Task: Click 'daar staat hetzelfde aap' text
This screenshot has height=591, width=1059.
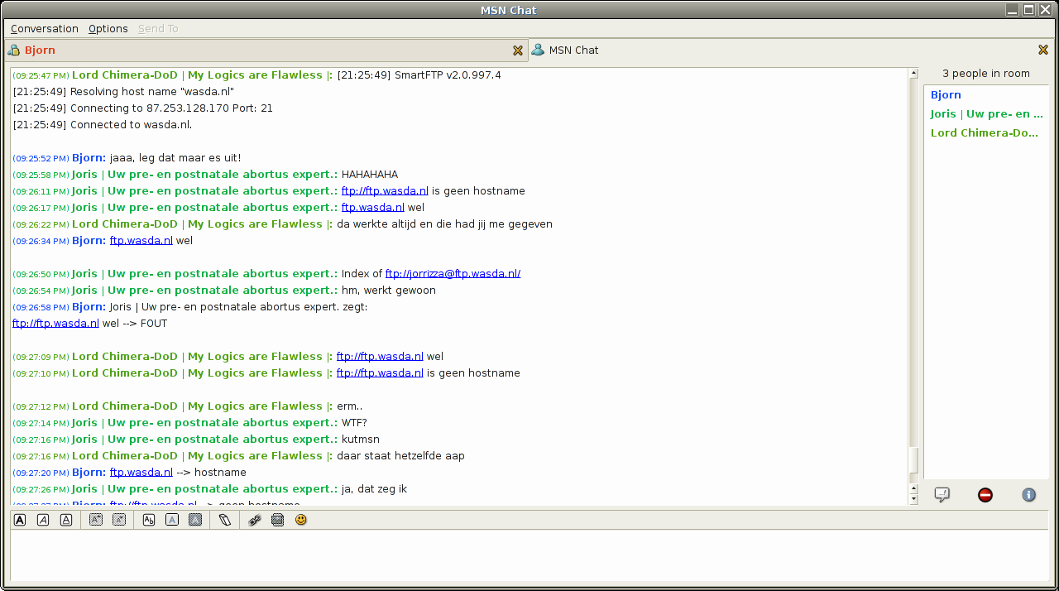Action: point(400,456)
